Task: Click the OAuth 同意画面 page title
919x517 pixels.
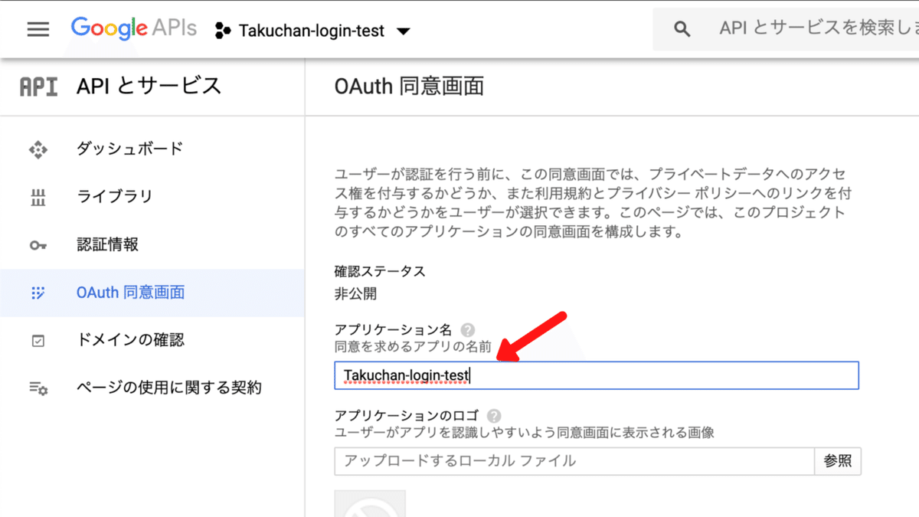Action: (409, 86)
